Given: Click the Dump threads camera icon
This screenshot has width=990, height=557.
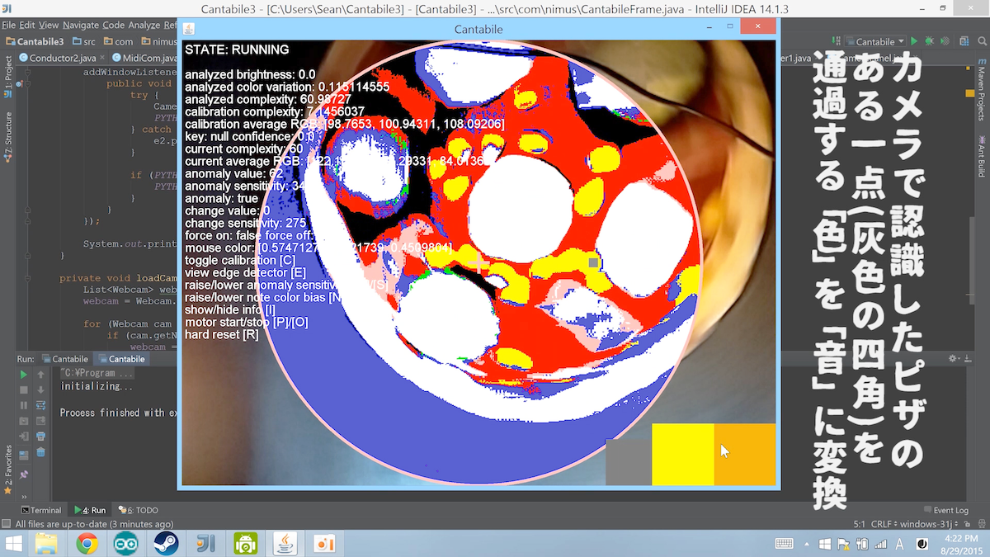Looking at the screenshot, I should click(x=23, y=421).
